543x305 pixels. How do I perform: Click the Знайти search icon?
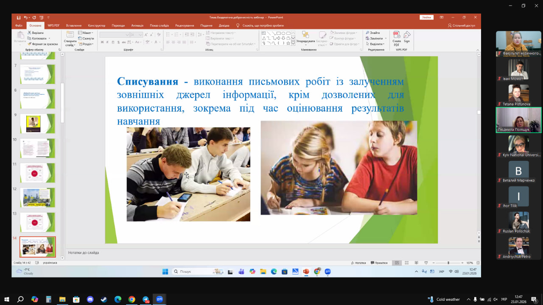(x=367, y=33)
